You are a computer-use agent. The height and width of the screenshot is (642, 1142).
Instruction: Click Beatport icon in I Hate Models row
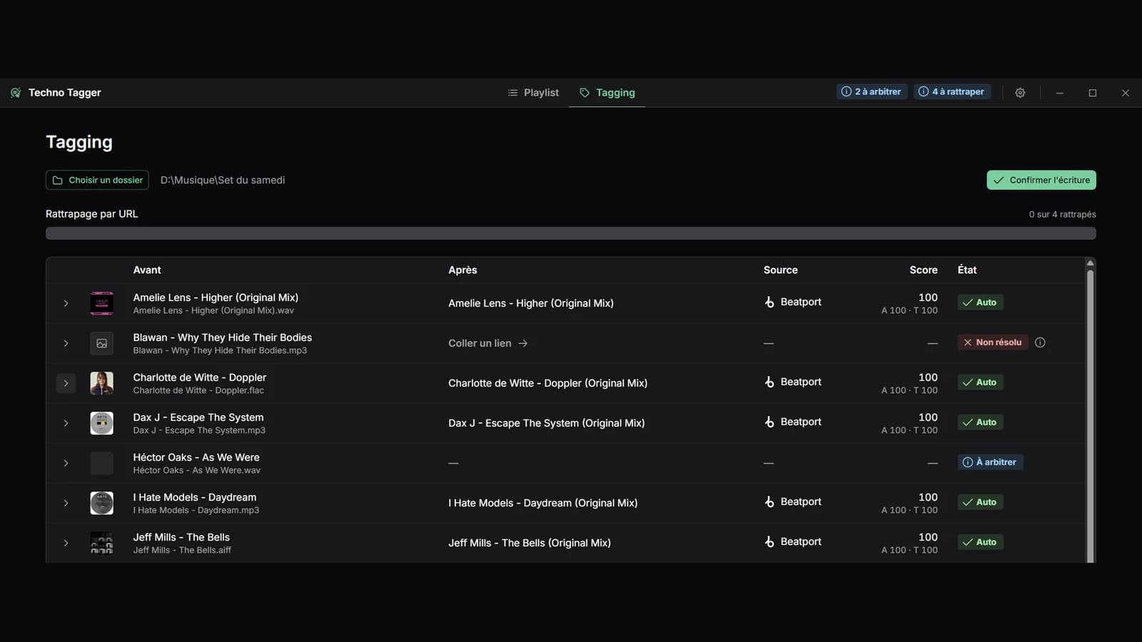click(x=769, y=502)
